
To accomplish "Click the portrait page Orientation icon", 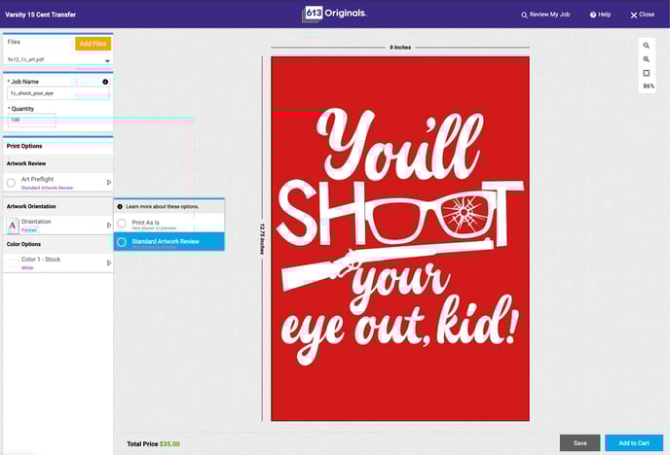I will pos(13,226).
